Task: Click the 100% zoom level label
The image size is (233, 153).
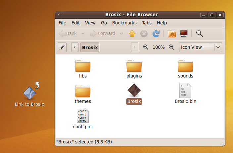Action: 159,47
